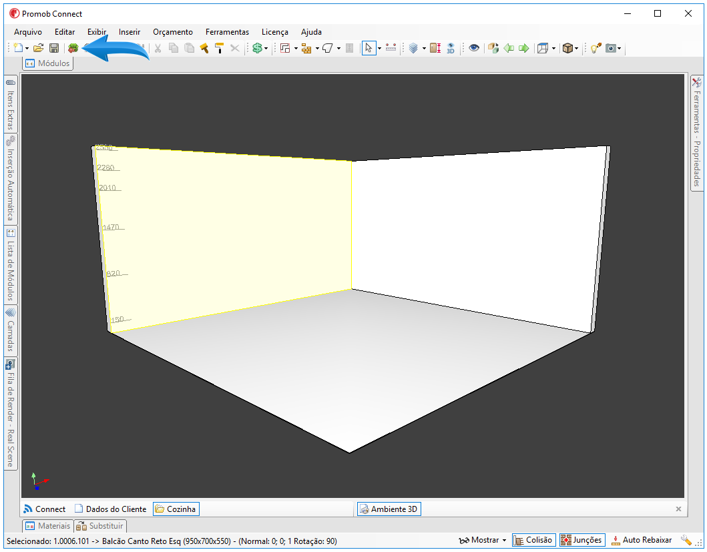
Task: Click the 3D view icon
Action: pyautogui.click(x=451, y=48)
